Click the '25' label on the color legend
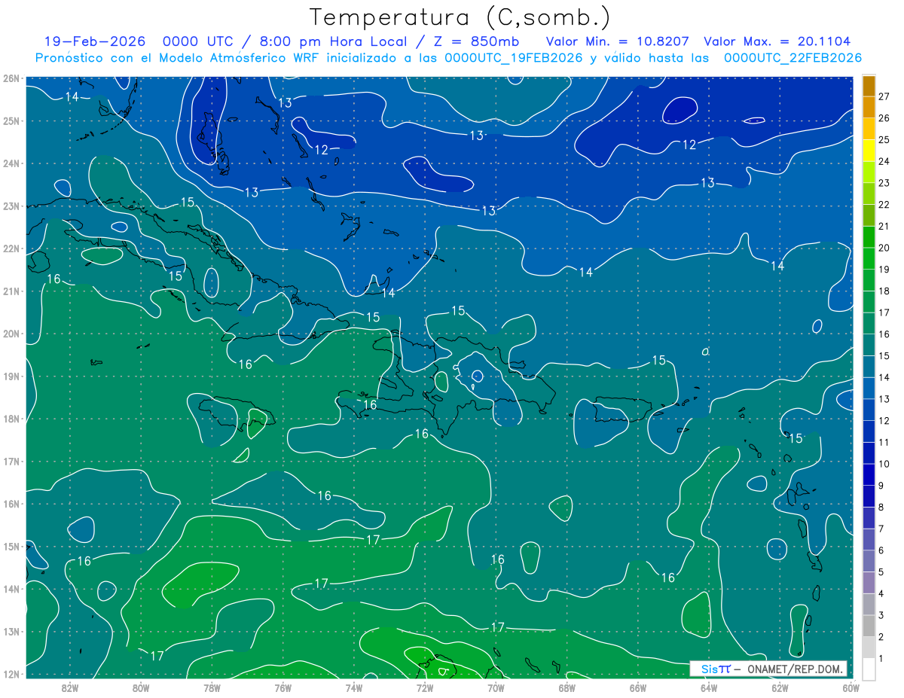This screenshot has width=904, height=698. [x=884, y=140]
